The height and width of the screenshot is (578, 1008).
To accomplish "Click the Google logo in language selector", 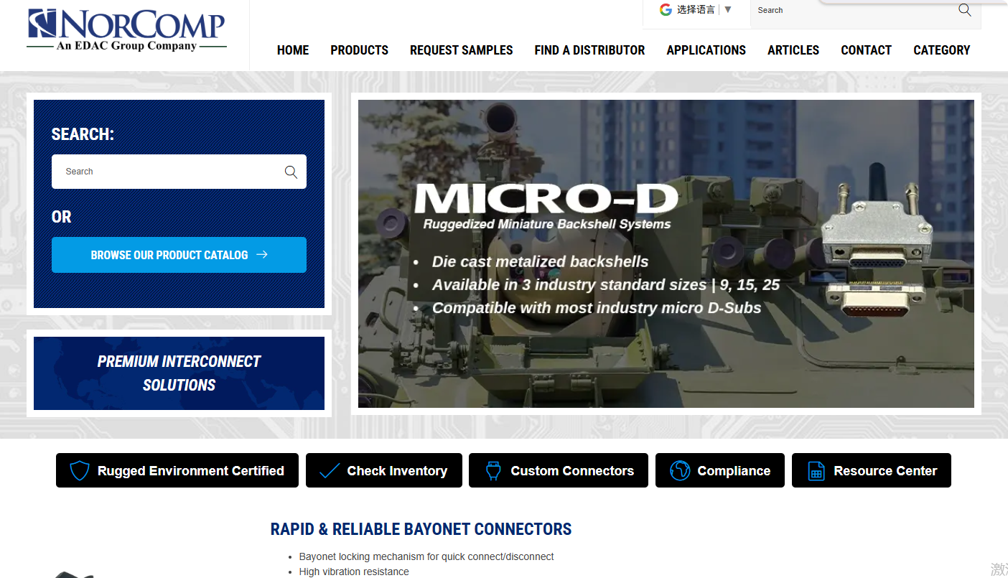I will 666,9.
